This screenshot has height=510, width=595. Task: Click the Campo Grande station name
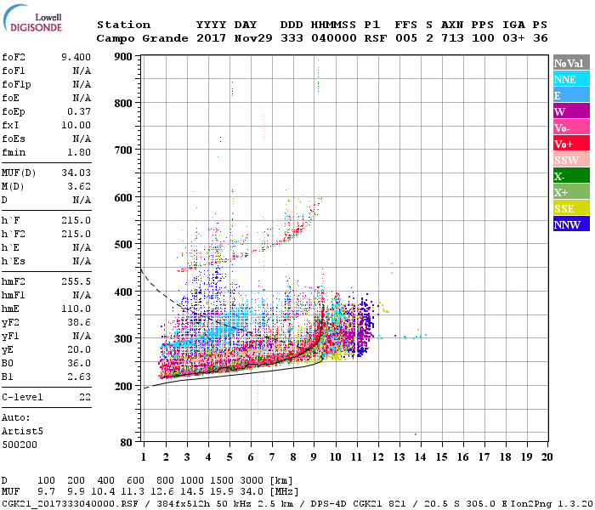point(142,38)
